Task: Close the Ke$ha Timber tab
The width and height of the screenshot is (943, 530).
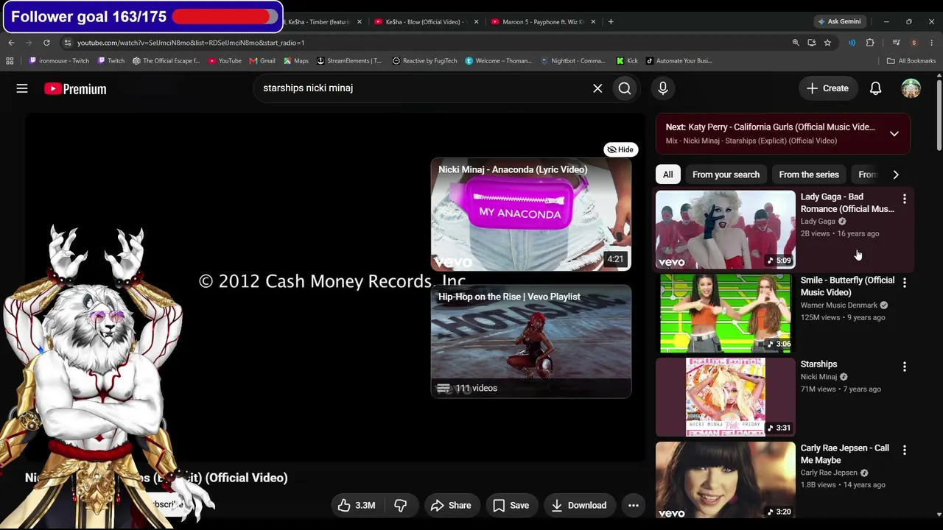Action: [x=360, y=21]
